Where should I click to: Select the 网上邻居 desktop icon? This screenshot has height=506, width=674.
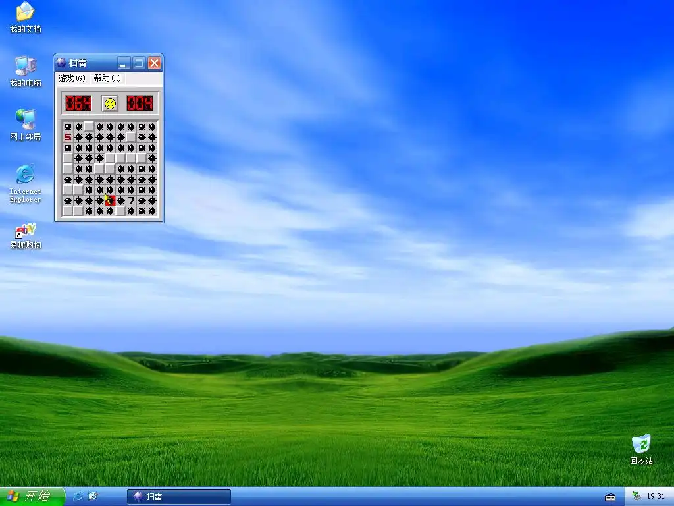coord(26,125)
